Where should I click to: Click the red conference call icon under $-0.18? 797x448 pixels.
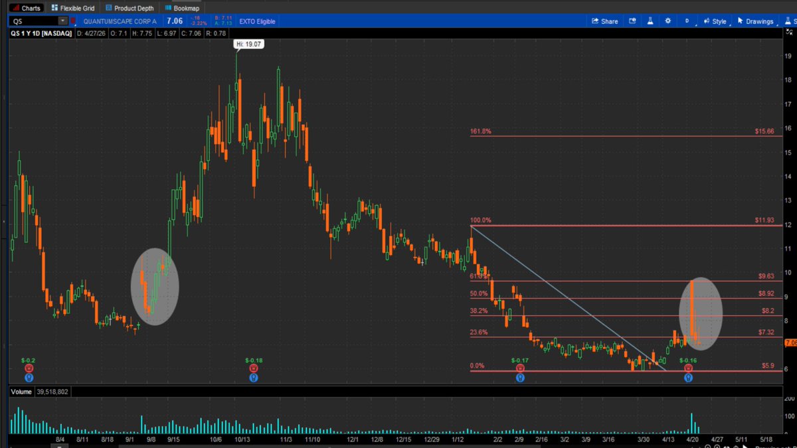point(253,368)
